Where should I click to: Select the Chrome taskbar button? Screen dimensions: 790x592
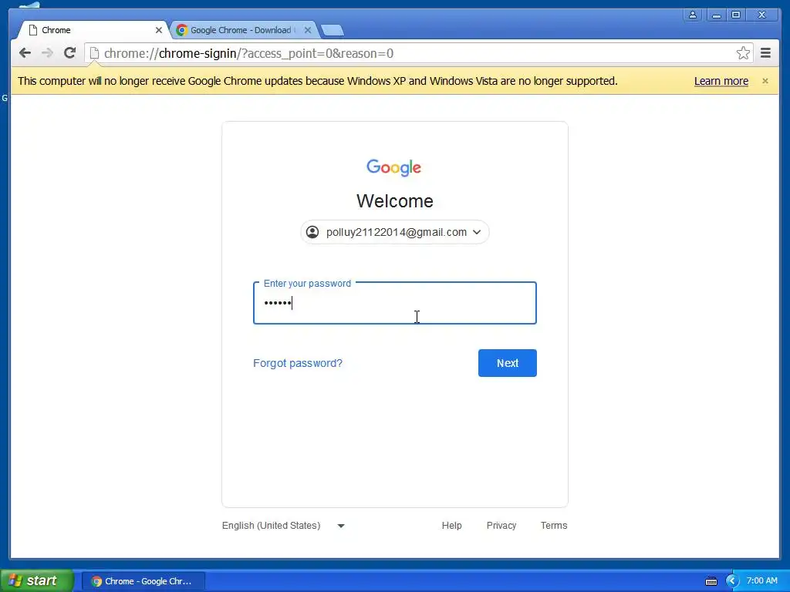(x=143, y=581)
